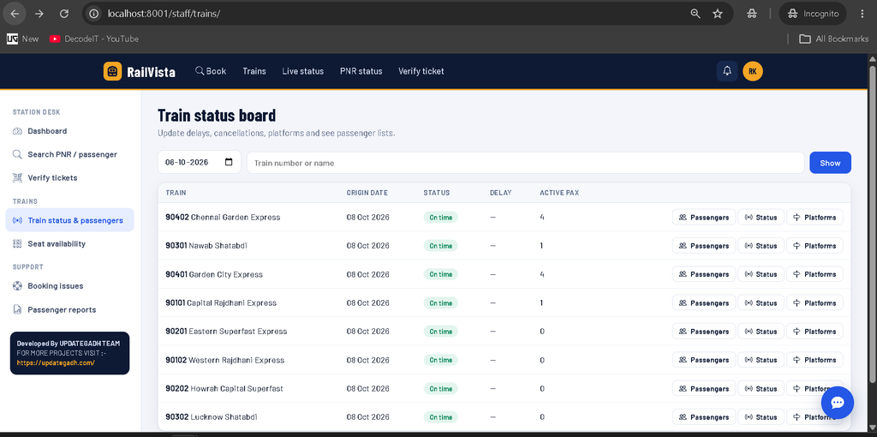View Passengers for 90402 Chennai Garden Express

(x=704, y=217)
